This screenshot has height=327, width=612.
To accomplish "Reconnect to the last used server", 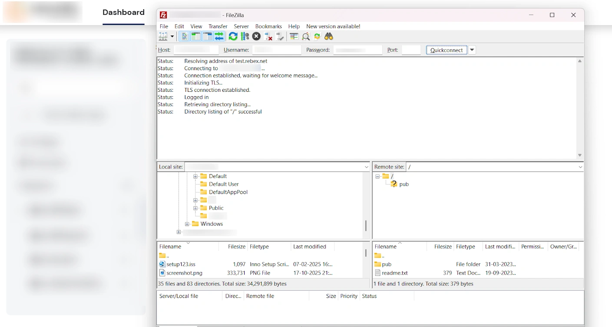I will point(280,36).
